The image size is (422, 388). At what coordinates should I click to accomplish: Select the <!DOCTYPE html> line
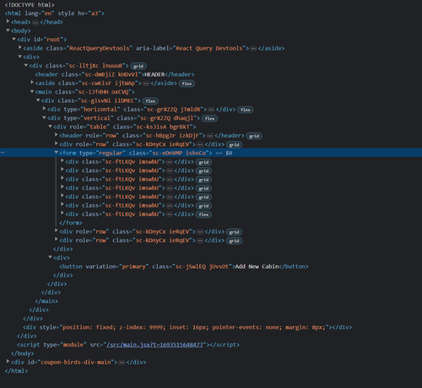pyautogui.click(x=30, y=5)
